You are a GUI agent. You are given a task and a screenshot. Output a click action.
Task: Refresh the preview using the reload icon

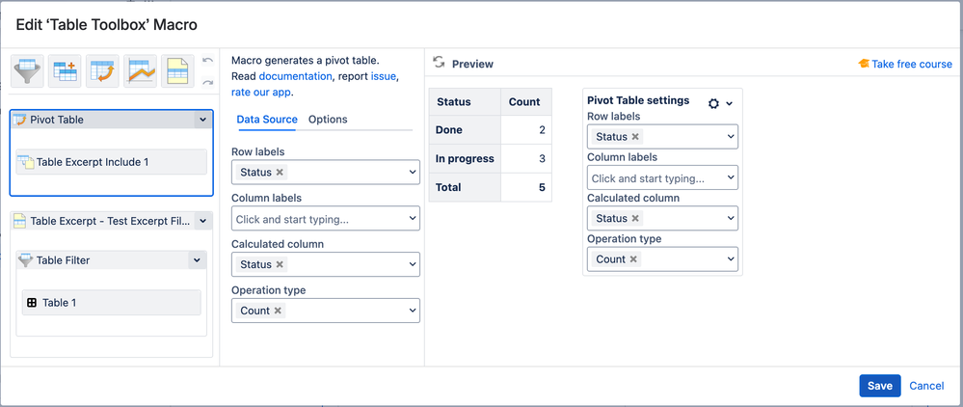439,63
